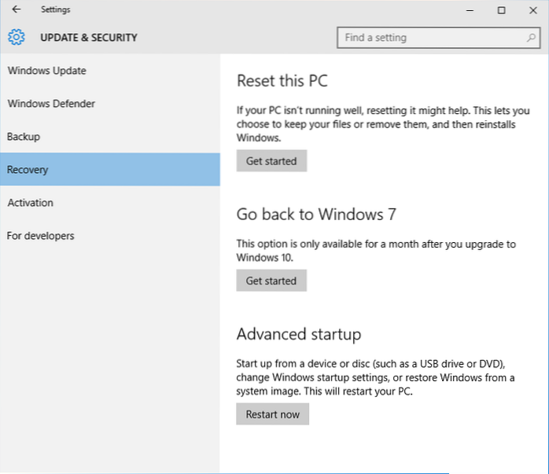Minimize the Settings window
The width and height of the screenshot is (549, 474).
470,10
